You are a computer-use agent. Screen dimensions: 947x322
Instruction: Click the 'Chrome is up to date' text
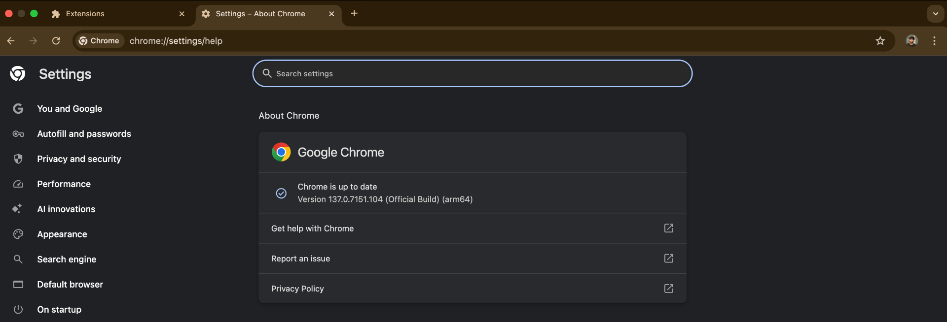337,187
